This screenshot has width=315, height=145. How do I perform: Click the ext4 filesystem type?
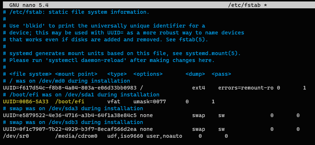[198, 88]
